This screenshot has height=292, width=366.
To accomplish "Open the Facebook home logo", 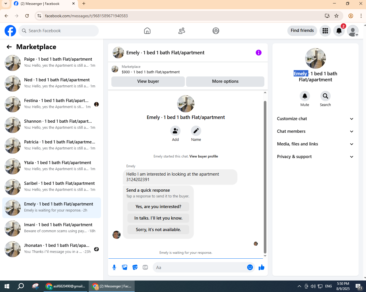I will 10,31.
